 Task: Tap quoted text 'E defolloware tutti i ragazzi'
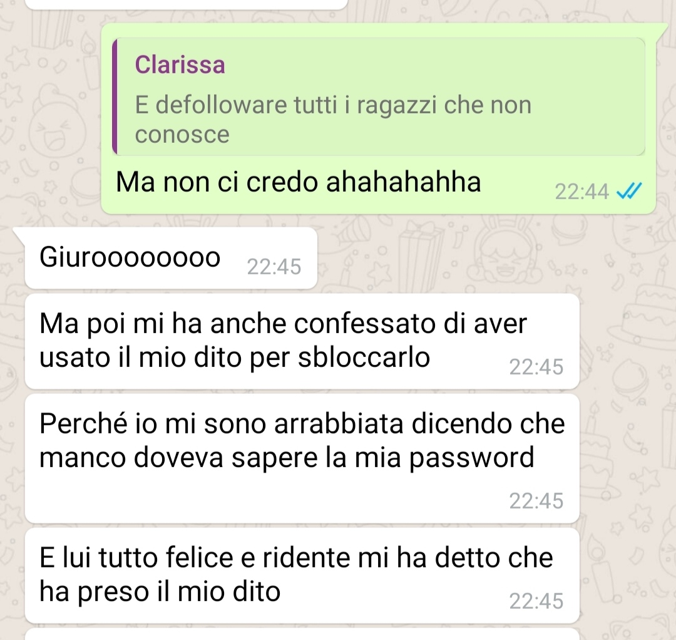coord(333,119)
